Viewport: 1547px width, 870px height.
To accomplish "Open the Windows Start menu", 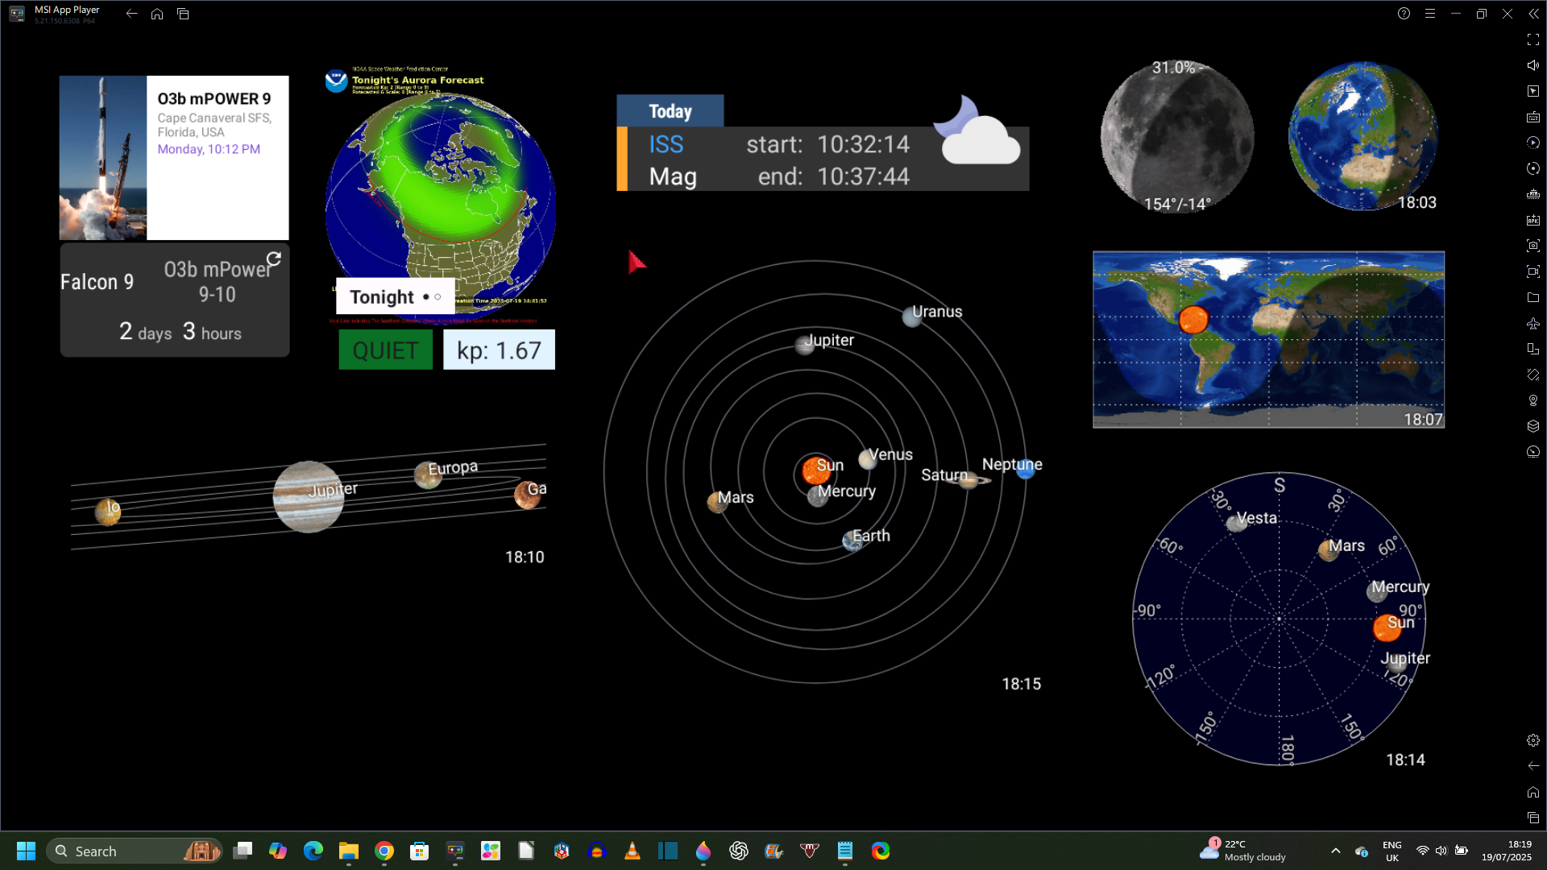I will coord(26,851).
